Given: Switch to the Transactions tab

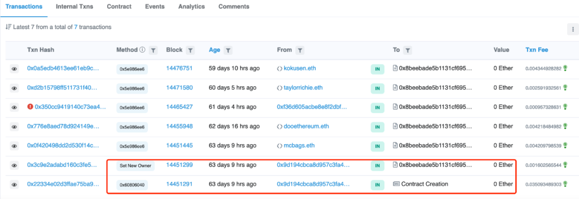Looking at the screenshot, I should [x=24, y=6].
